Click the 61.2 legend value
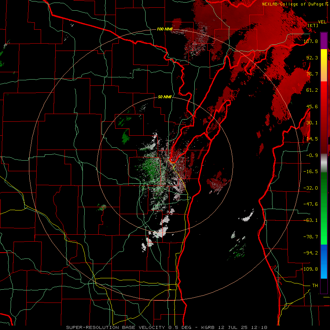 pyautogui.click(x=312, y=90)
